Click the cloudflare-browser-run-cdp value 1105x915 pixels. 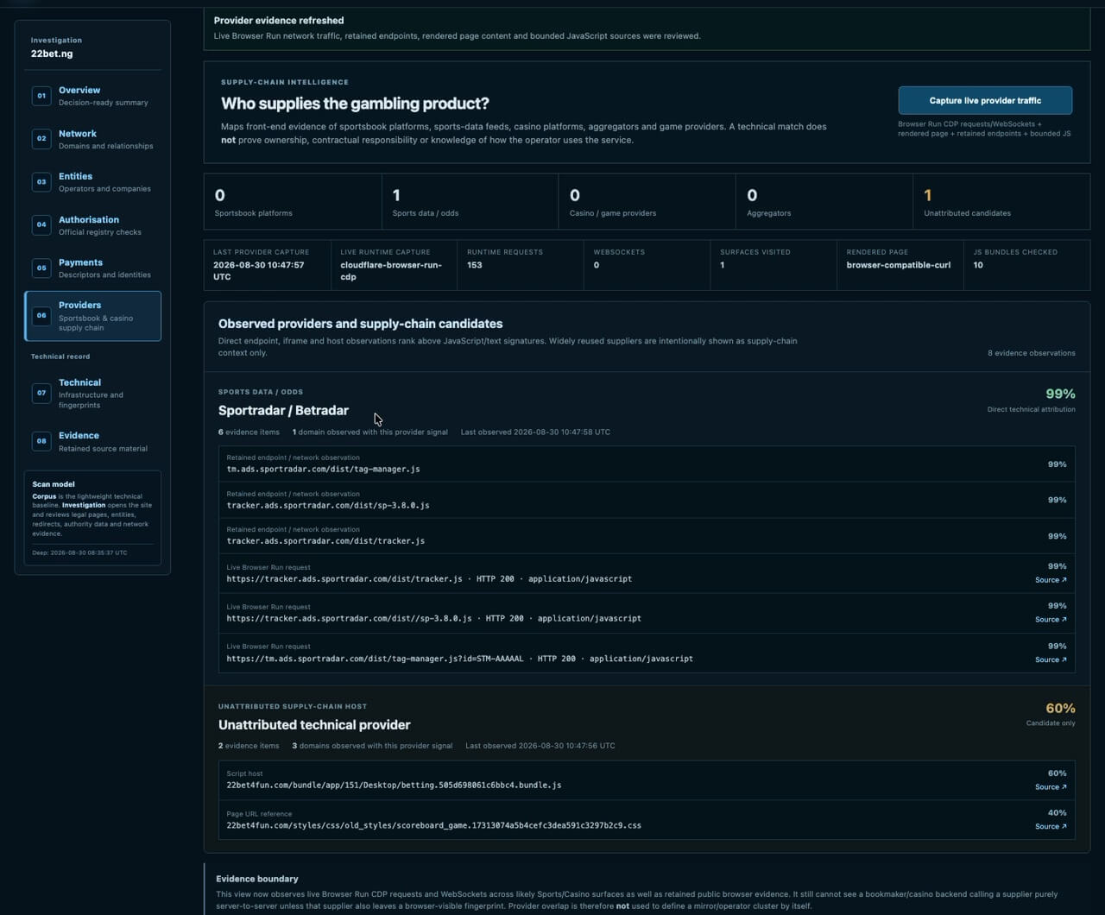click(391, 270)
